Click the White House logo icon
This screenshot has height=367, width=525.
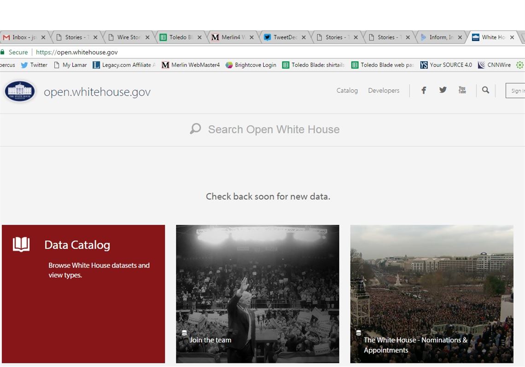tap(20, 91)
